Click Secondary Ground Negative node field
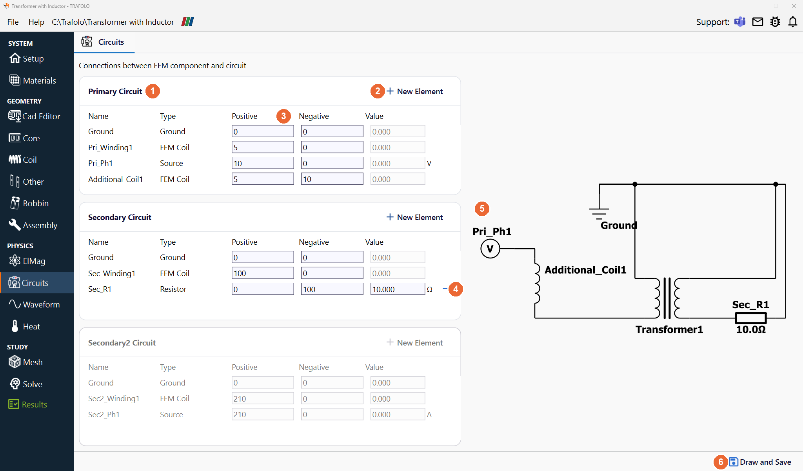803x471 pixels. click(332, 257)
